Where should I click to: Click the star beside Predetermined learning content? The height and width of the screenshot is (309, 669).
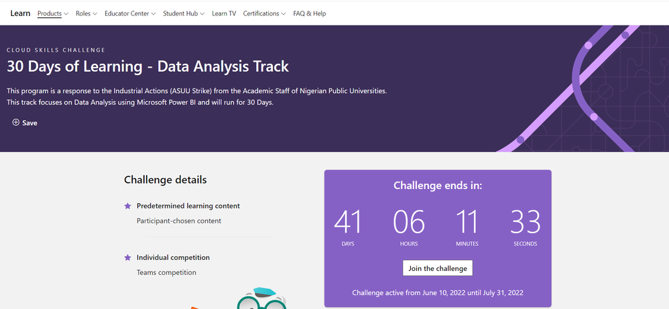point(127,206)
